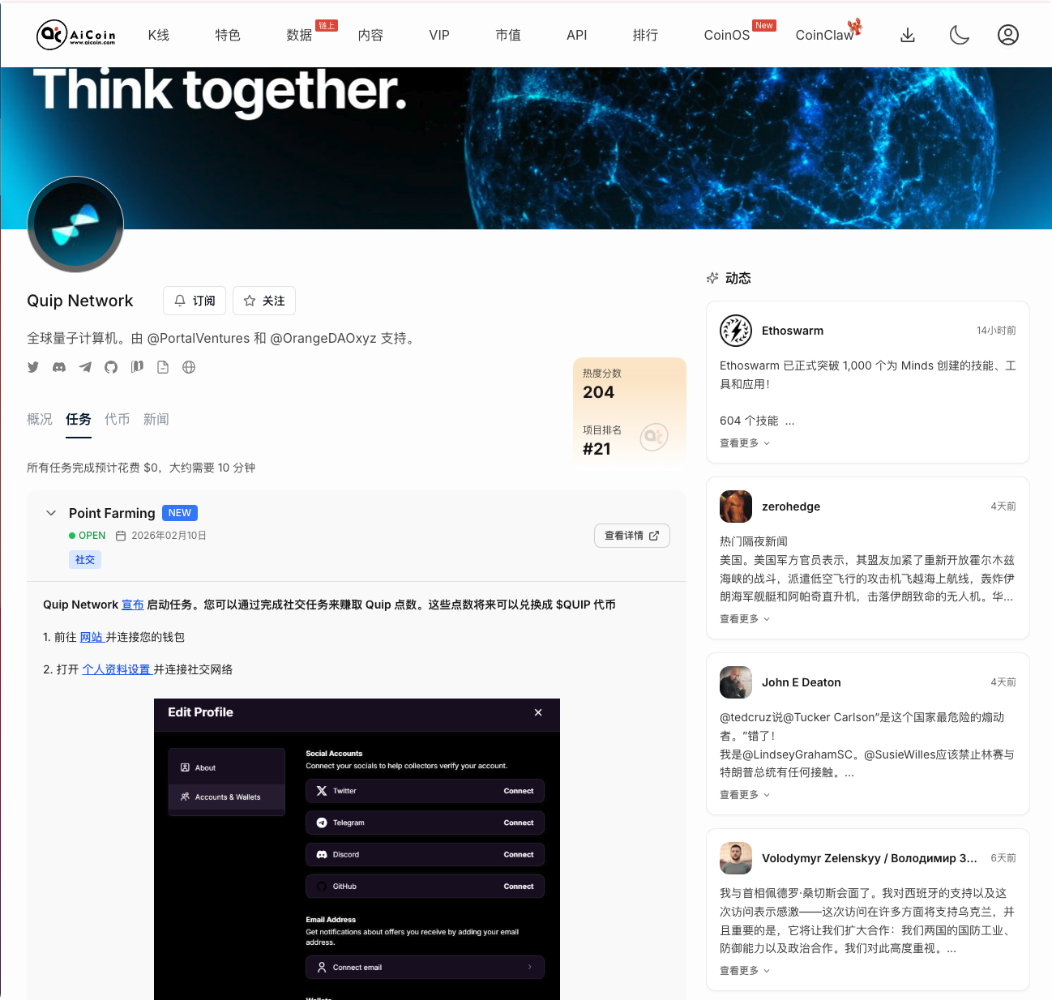This screenshot has width=1052, height=1000.
Task: Open Quip Network's Twitter profile icon
Action: point(33,367)
